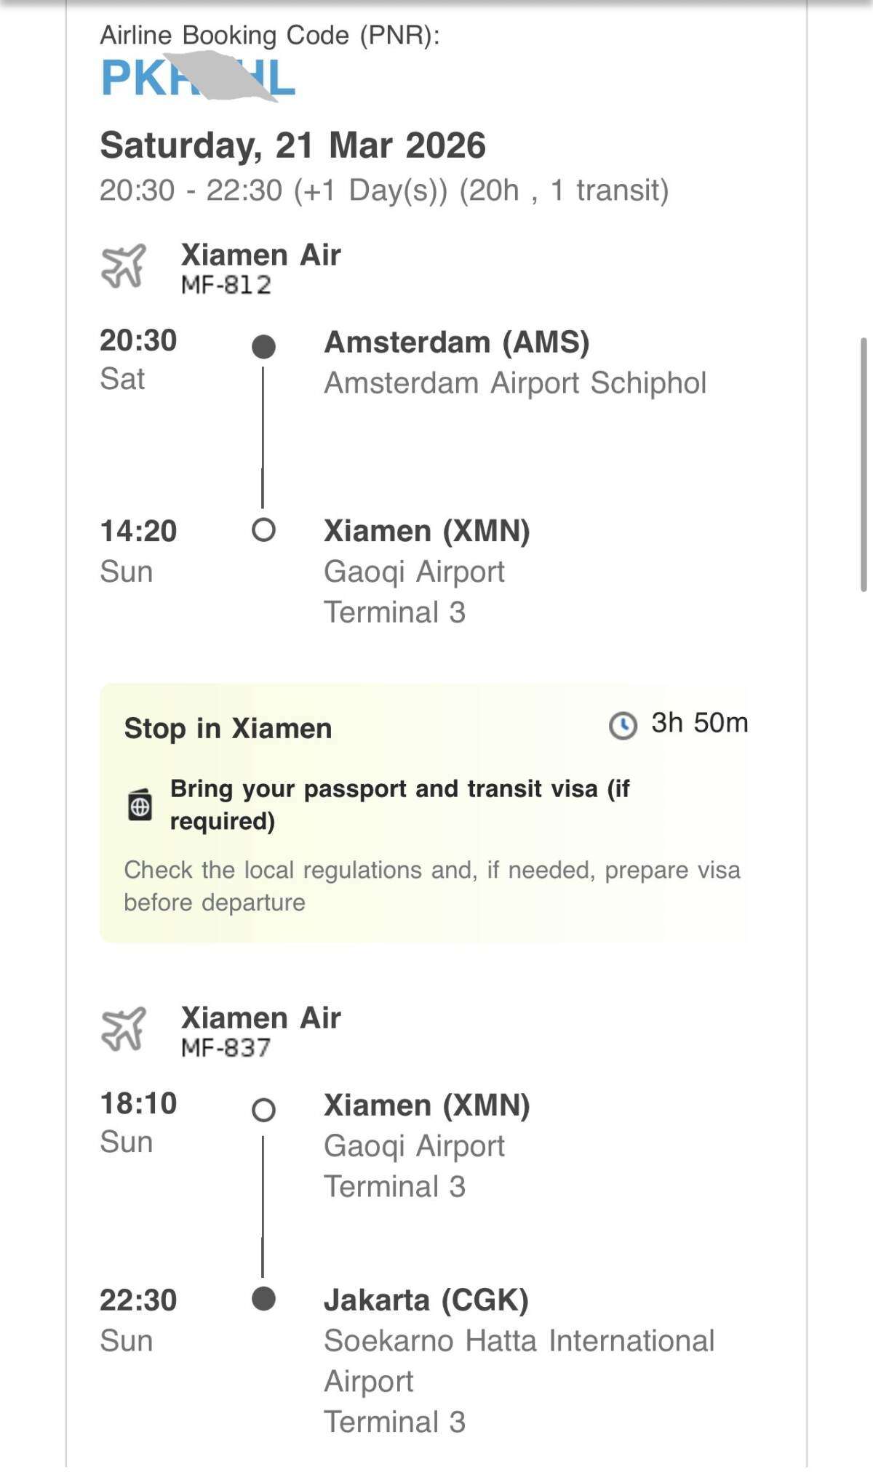
Task: Tap the 'Stop in Xiamen' heading
Action: click(x=228, y=728)
